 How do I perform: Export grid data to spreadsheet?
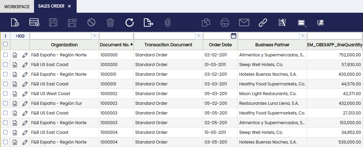(148, 22)
